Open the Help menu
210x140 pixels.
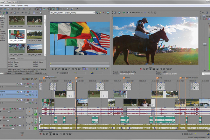tap(26, 5)
